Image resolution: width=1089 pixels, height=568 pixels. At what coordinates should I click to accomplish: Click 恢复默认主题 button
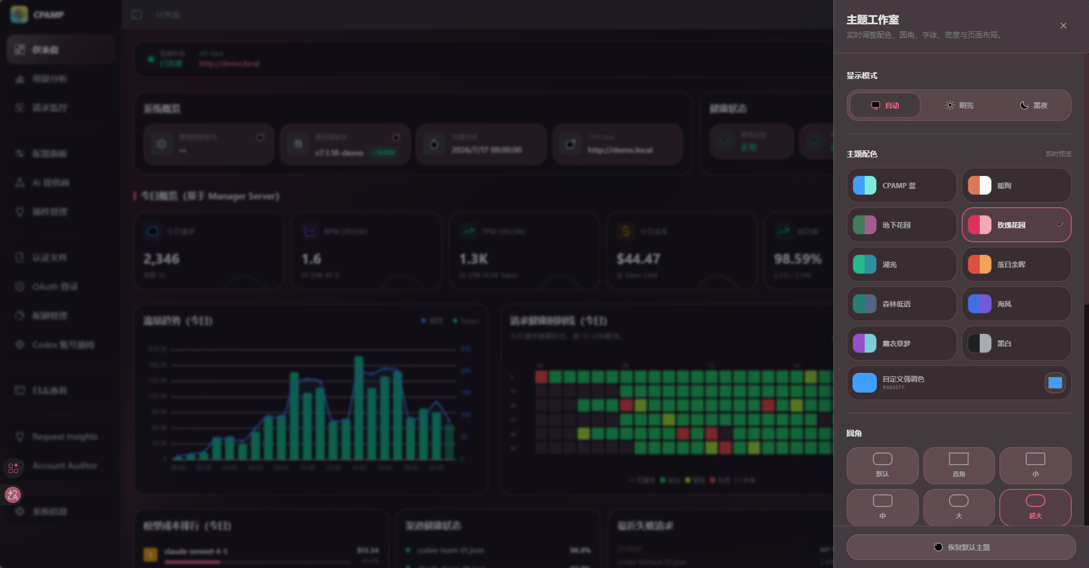point(961,547)
